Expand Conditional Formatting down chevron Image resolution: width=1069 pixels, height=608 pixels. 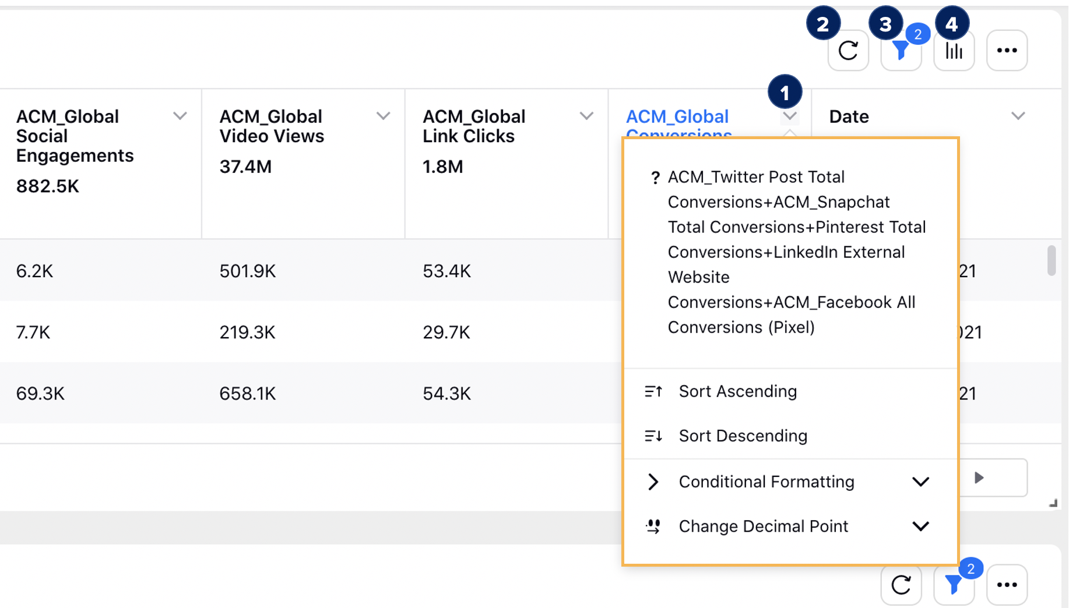[x=920, y=482]
